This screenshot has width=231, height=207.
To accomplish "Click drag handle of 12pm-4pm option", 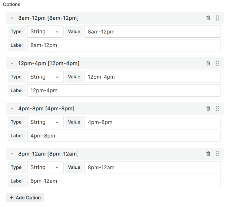I will pyautogui.click(x=217, y=63).
